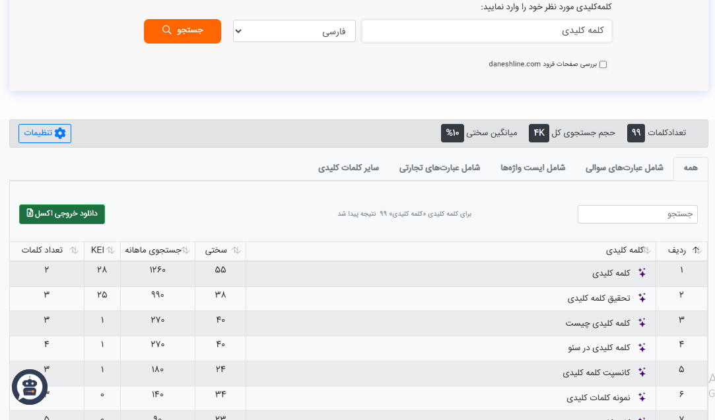Click sparkle icon beside 'کانسپت کلمه کلیدی'
715x420 pixels.
[x=641, y=373]
